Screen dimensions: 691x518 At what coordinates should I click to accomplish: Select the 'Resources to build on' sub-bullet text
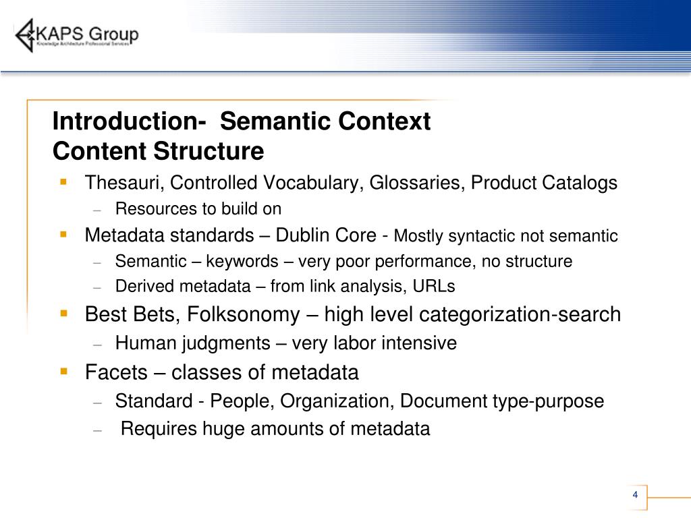tap(198, 209)
